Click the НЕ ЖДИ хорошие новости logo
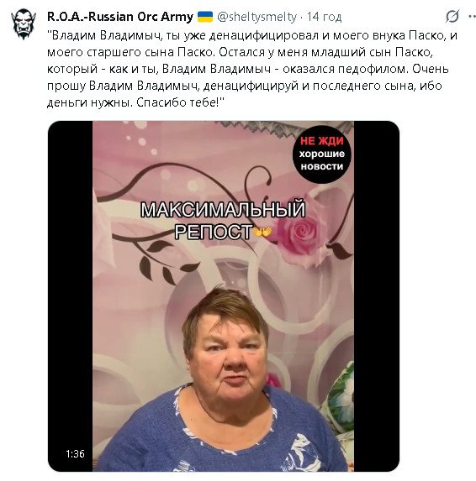Screen dimensions: 476x481 pyautogui.click(x=321, y=154)
